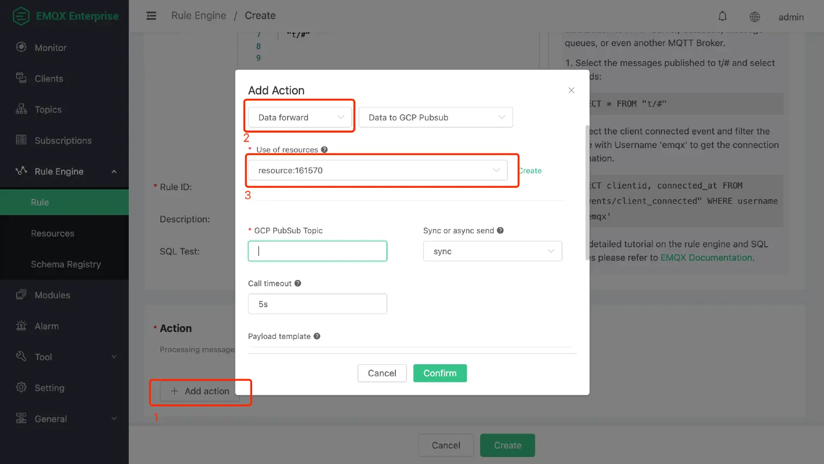Open the language globe icon
Screen dimensions: 824x464
(755, 17)
